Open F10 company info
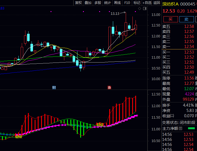This screenshot has height=151, width=197. pyautogui.click(x=127, y=3)
